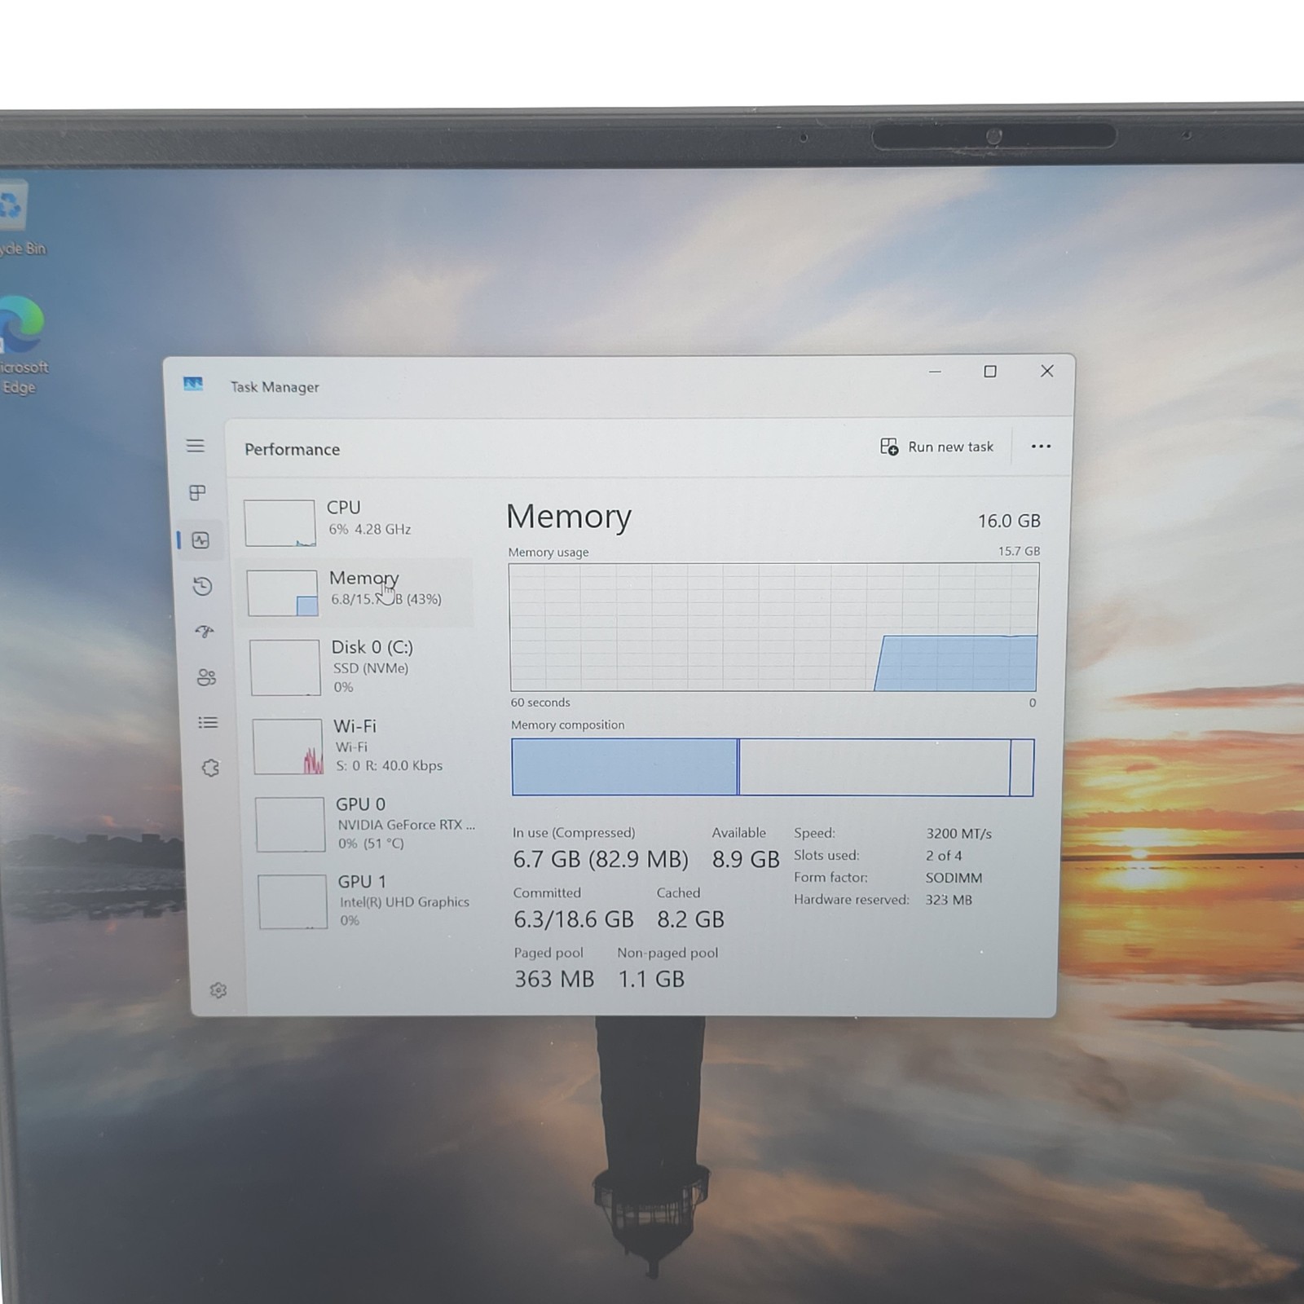Click the Memory composition bar in-use segment

[x=624, y=767]
